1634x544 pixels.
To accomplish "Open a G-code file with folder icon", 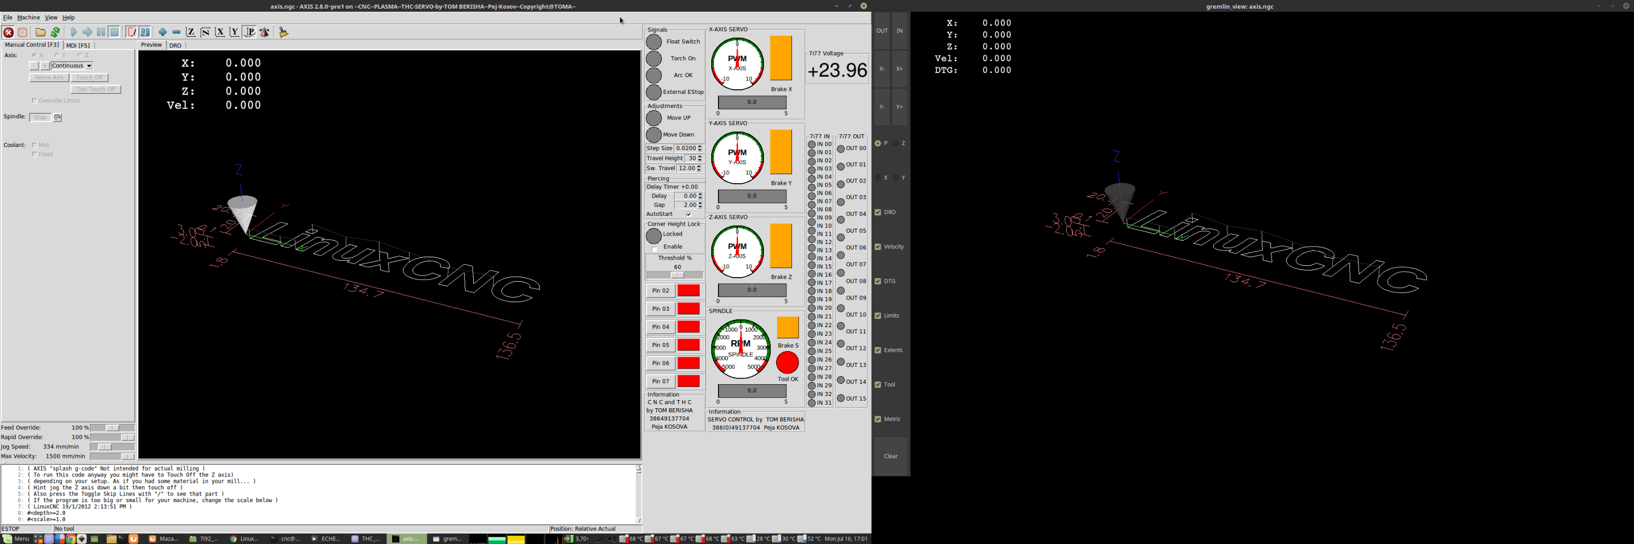I will 41,32.
